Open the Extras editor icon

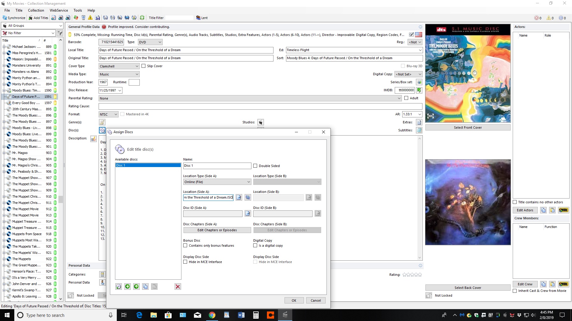[x=419, y=122]
